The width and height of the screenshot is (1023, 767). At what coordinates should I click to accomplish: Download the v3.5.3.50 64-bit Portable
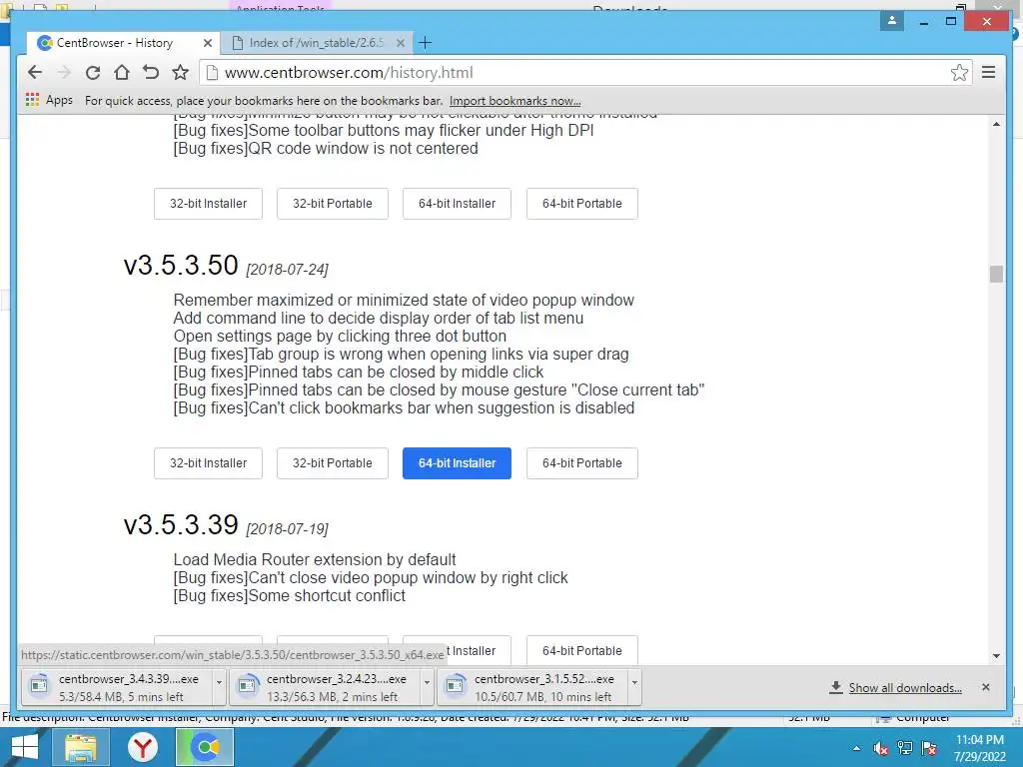tap(582, 463)
